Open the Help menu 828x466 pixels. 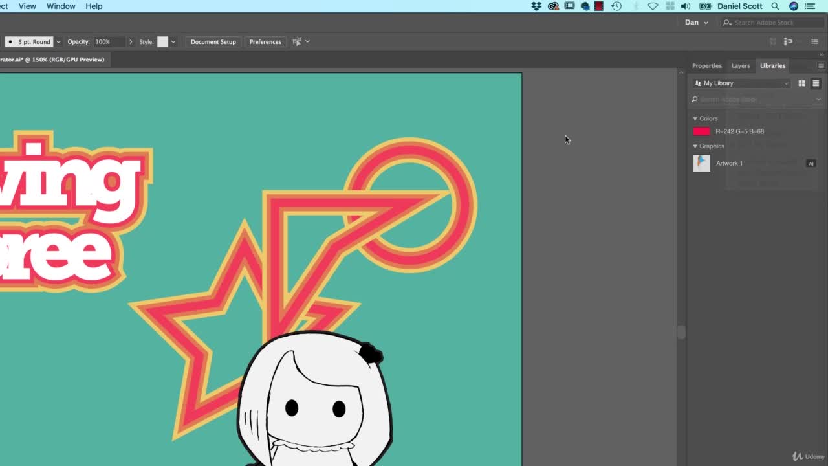[94, 6]
